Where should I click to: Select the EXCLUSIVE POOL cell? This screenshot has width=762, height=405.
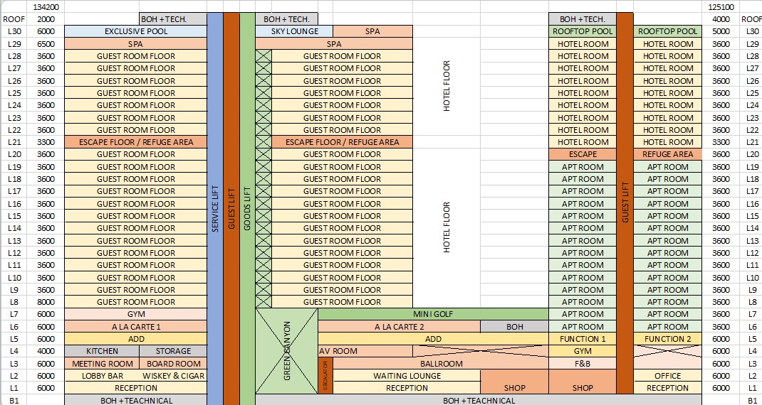click(x=135, y=31)
